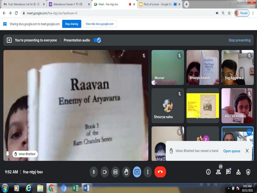Screen dimensions: 257x193
Task: Go back in browser history
Action: (4, 13)
